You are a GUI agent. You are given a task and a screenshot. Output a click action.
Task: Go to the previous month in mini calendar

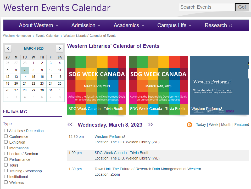pos(8,48)
